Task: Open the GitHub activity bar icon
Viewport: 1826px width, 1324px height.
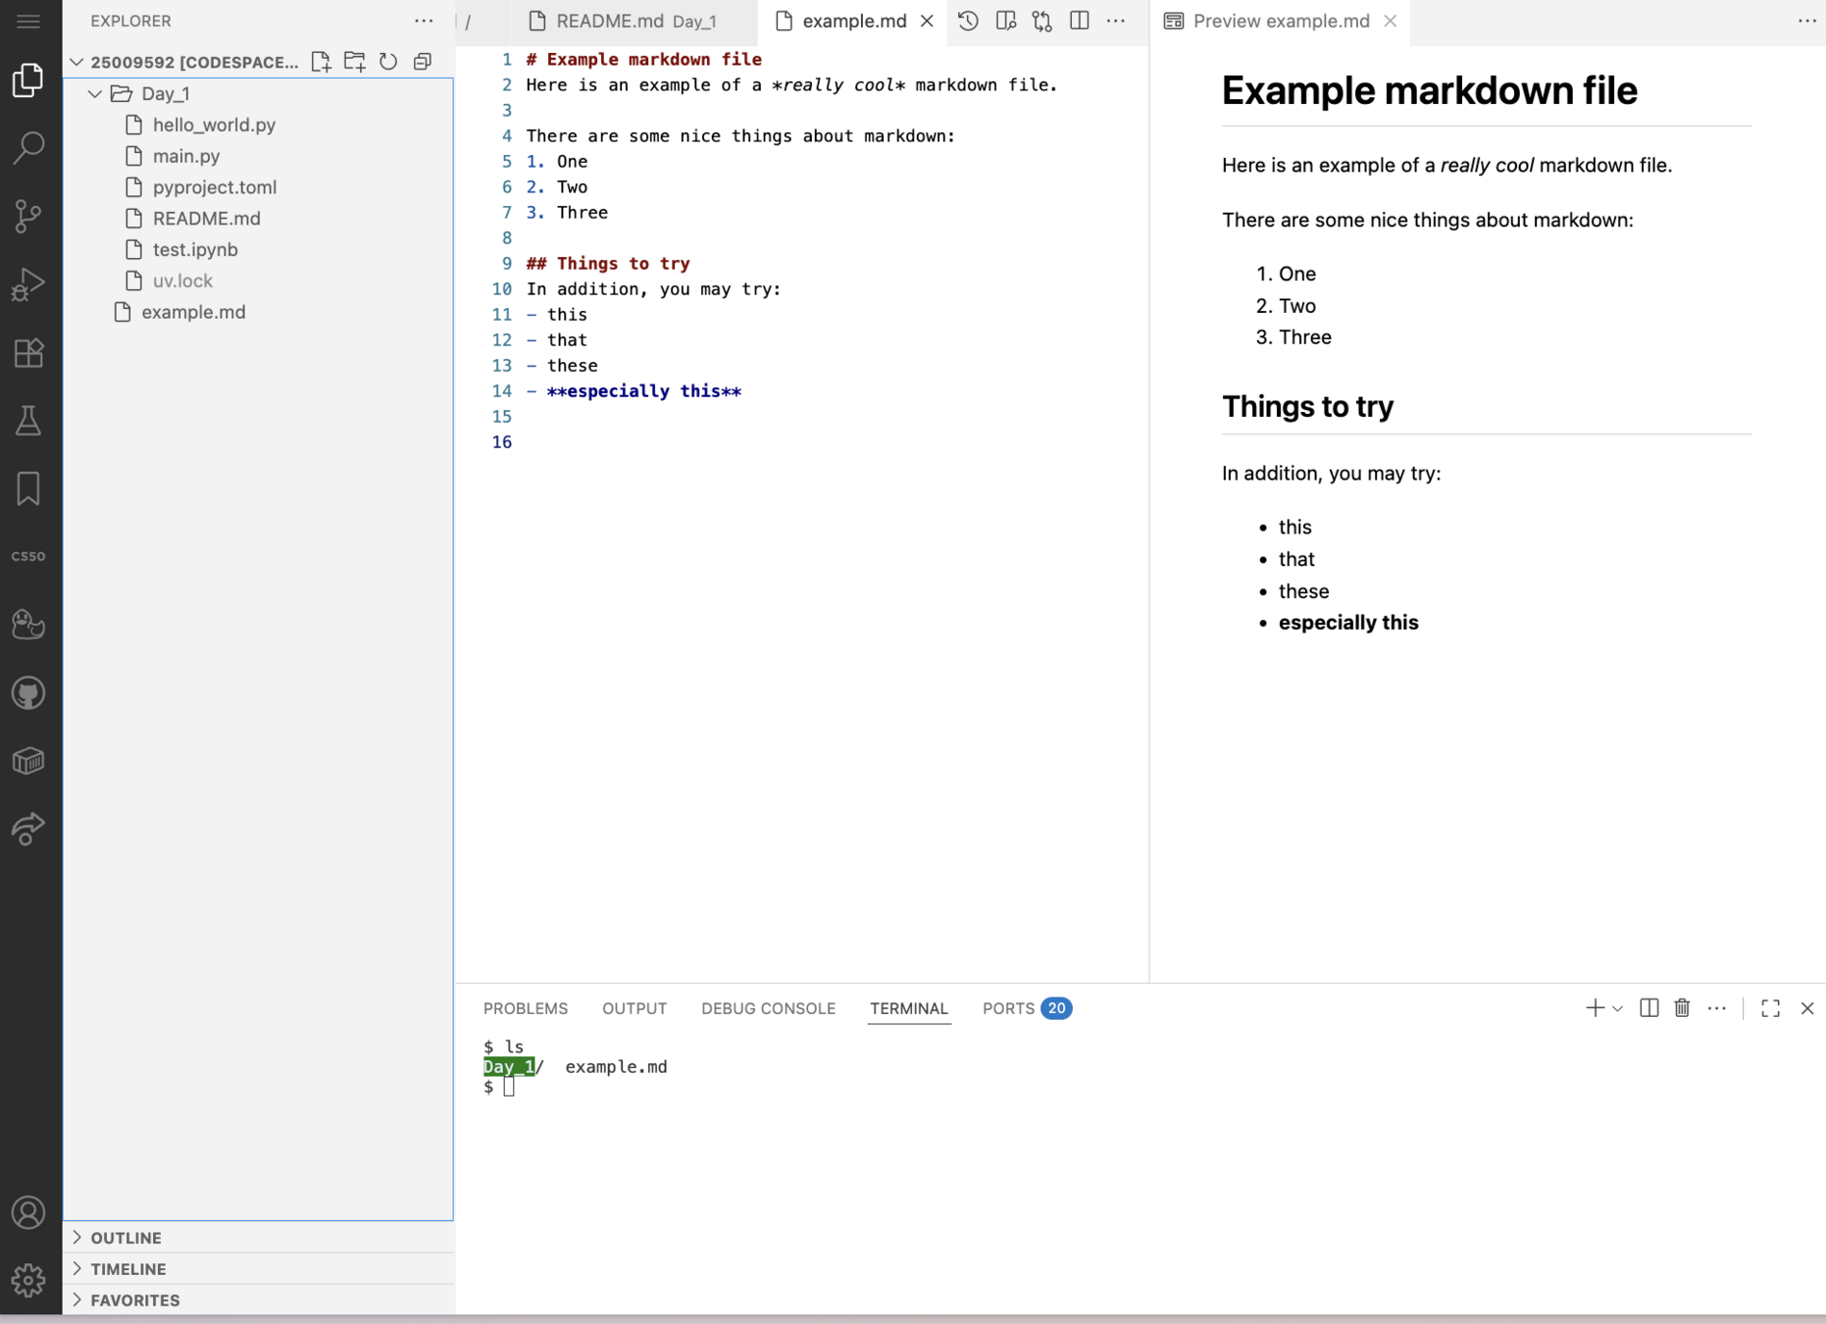Action: coord(28,693)
